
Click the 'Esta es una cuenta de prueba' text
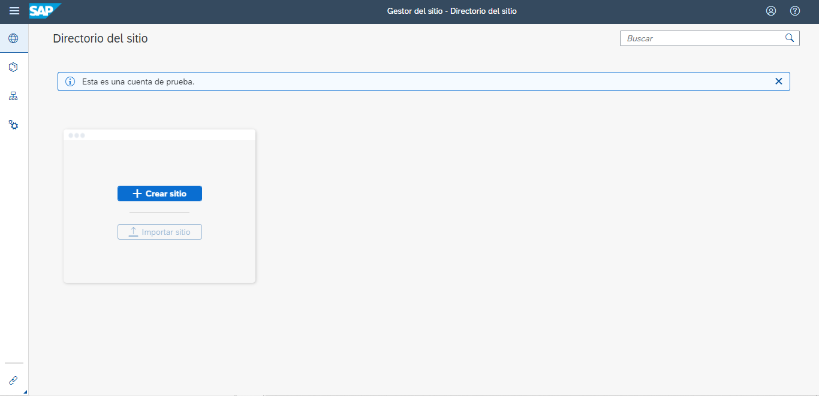tap(138, 81)
